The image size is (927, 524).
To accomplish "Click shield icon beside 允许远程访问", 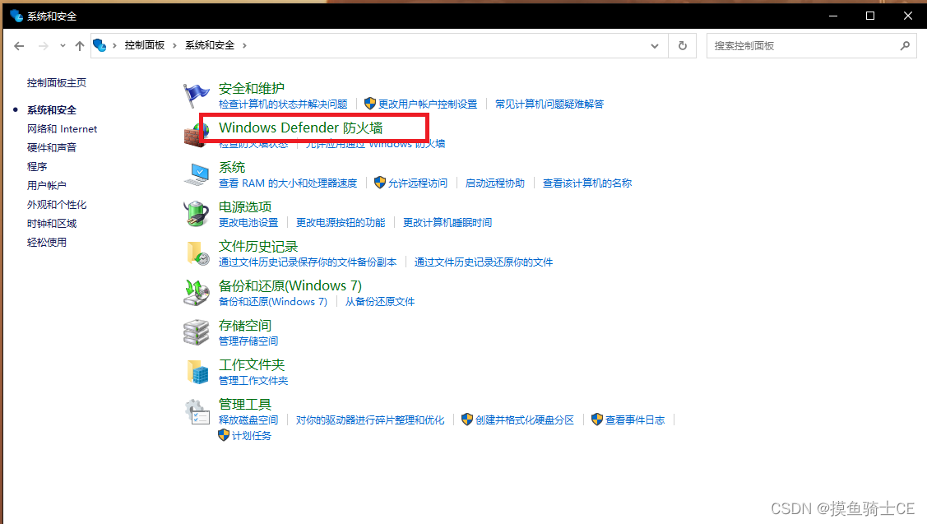I will point(379,183).
